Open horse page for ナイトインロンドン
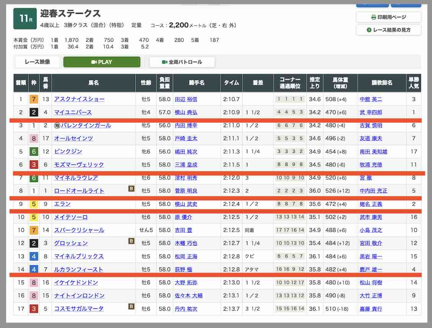This screenshot has width=432, height=328. pos(79,296)
